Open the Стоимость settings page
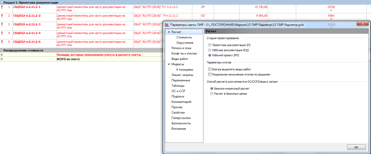The image size is (371, 154). 184,37
